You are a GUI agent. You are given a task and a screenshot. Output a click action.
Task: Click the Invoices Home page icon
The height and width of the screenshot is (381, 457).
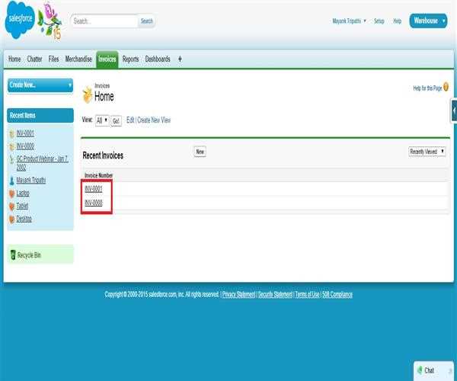point(87,95)
